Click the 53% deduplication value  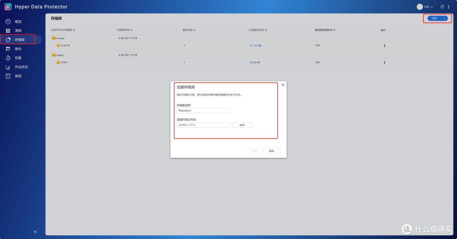(x=318, y=46)
